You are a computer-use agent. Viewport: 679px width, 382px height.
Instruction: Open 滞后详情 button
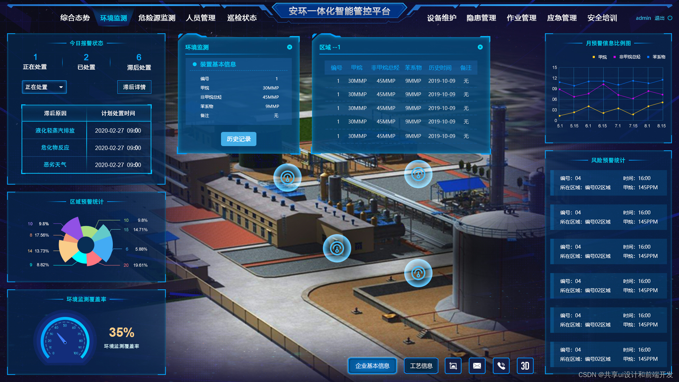tap(134, 87)
